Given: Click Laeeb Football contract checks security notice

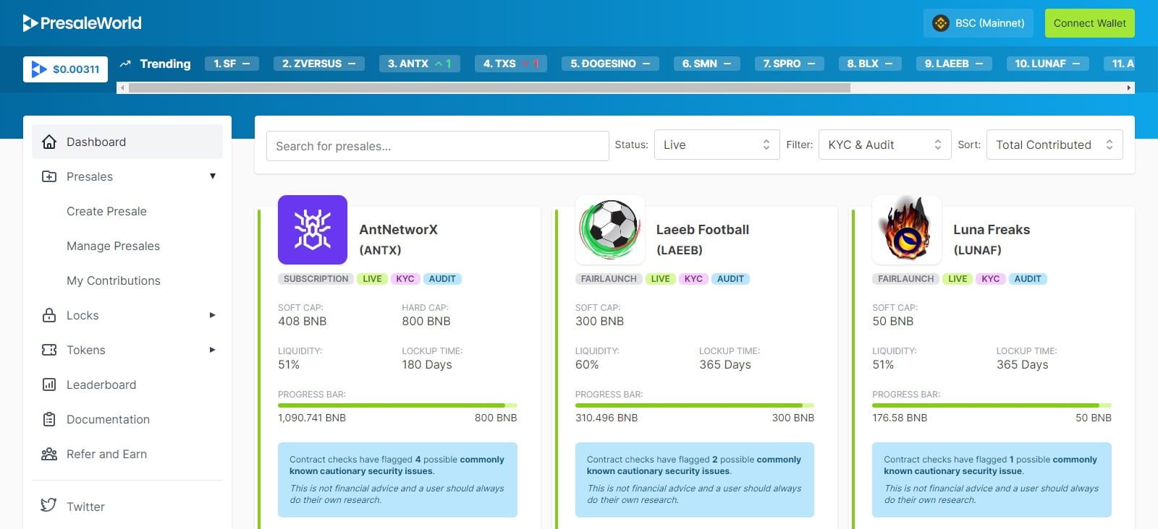Looking at the screenshot, I should click(695, 480).
